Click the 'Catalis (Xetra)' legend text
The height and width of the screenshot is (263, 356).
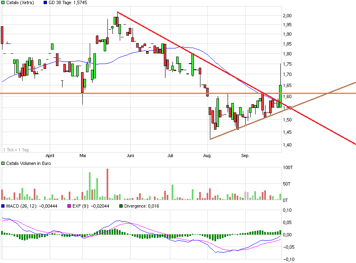click(x=20, y=3)
